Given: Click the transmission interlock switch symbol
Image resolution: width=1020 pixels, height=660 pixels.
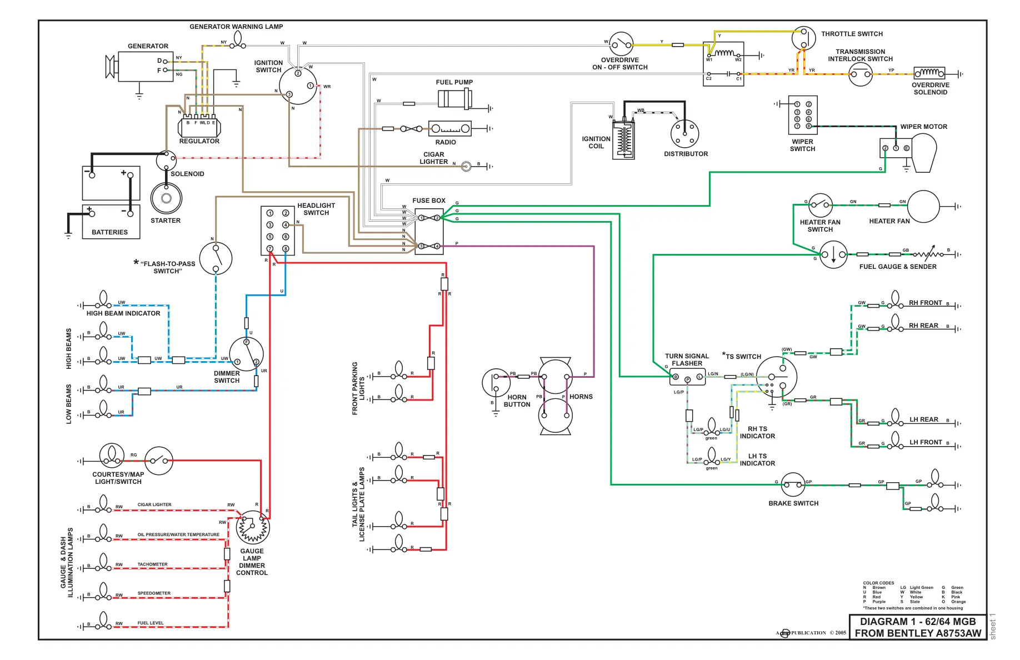Looking at the screenshot, I should 861,74.
